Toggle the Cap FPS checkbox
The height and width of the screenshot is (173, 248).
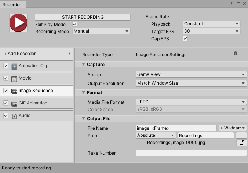click(185, 38)
